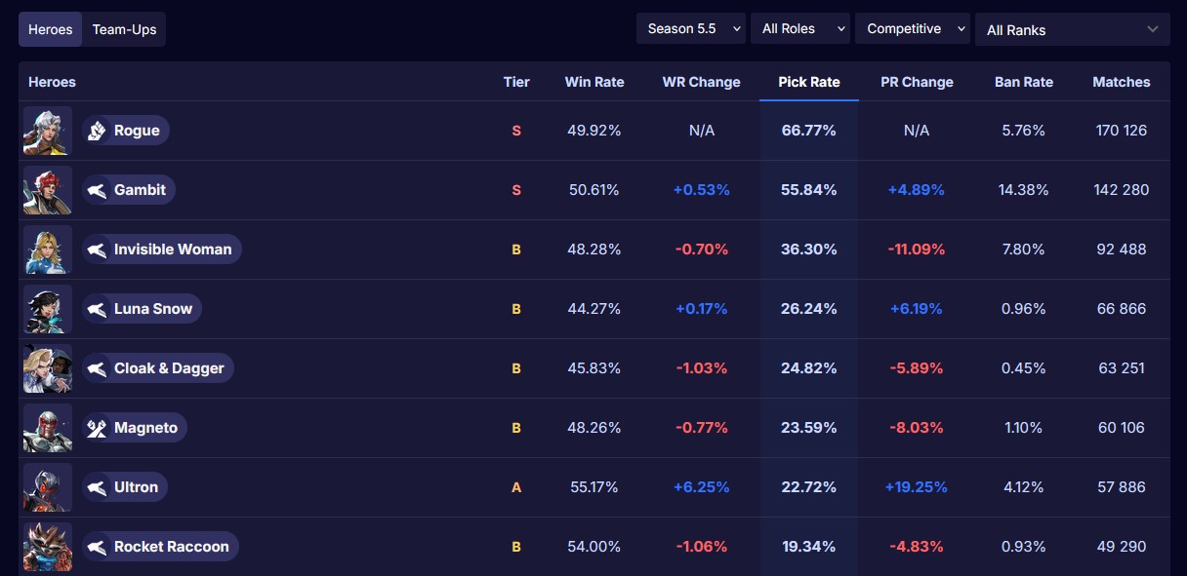
Task: Click the role icon beside Rocket Raccoon
Action: [x=97, y=547]
